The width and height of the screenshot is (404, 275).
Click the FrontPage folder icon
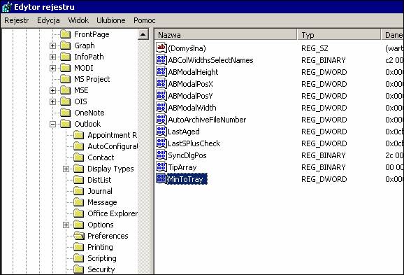point(66,34)
